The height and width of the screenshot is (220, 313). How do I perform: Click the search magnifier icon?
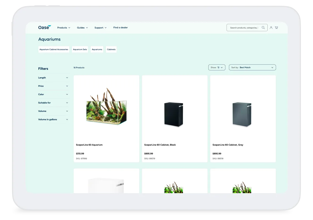[x=263, y=28]
